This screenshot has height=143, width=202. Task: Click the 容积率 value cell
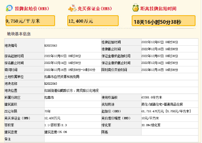point(73,125)
